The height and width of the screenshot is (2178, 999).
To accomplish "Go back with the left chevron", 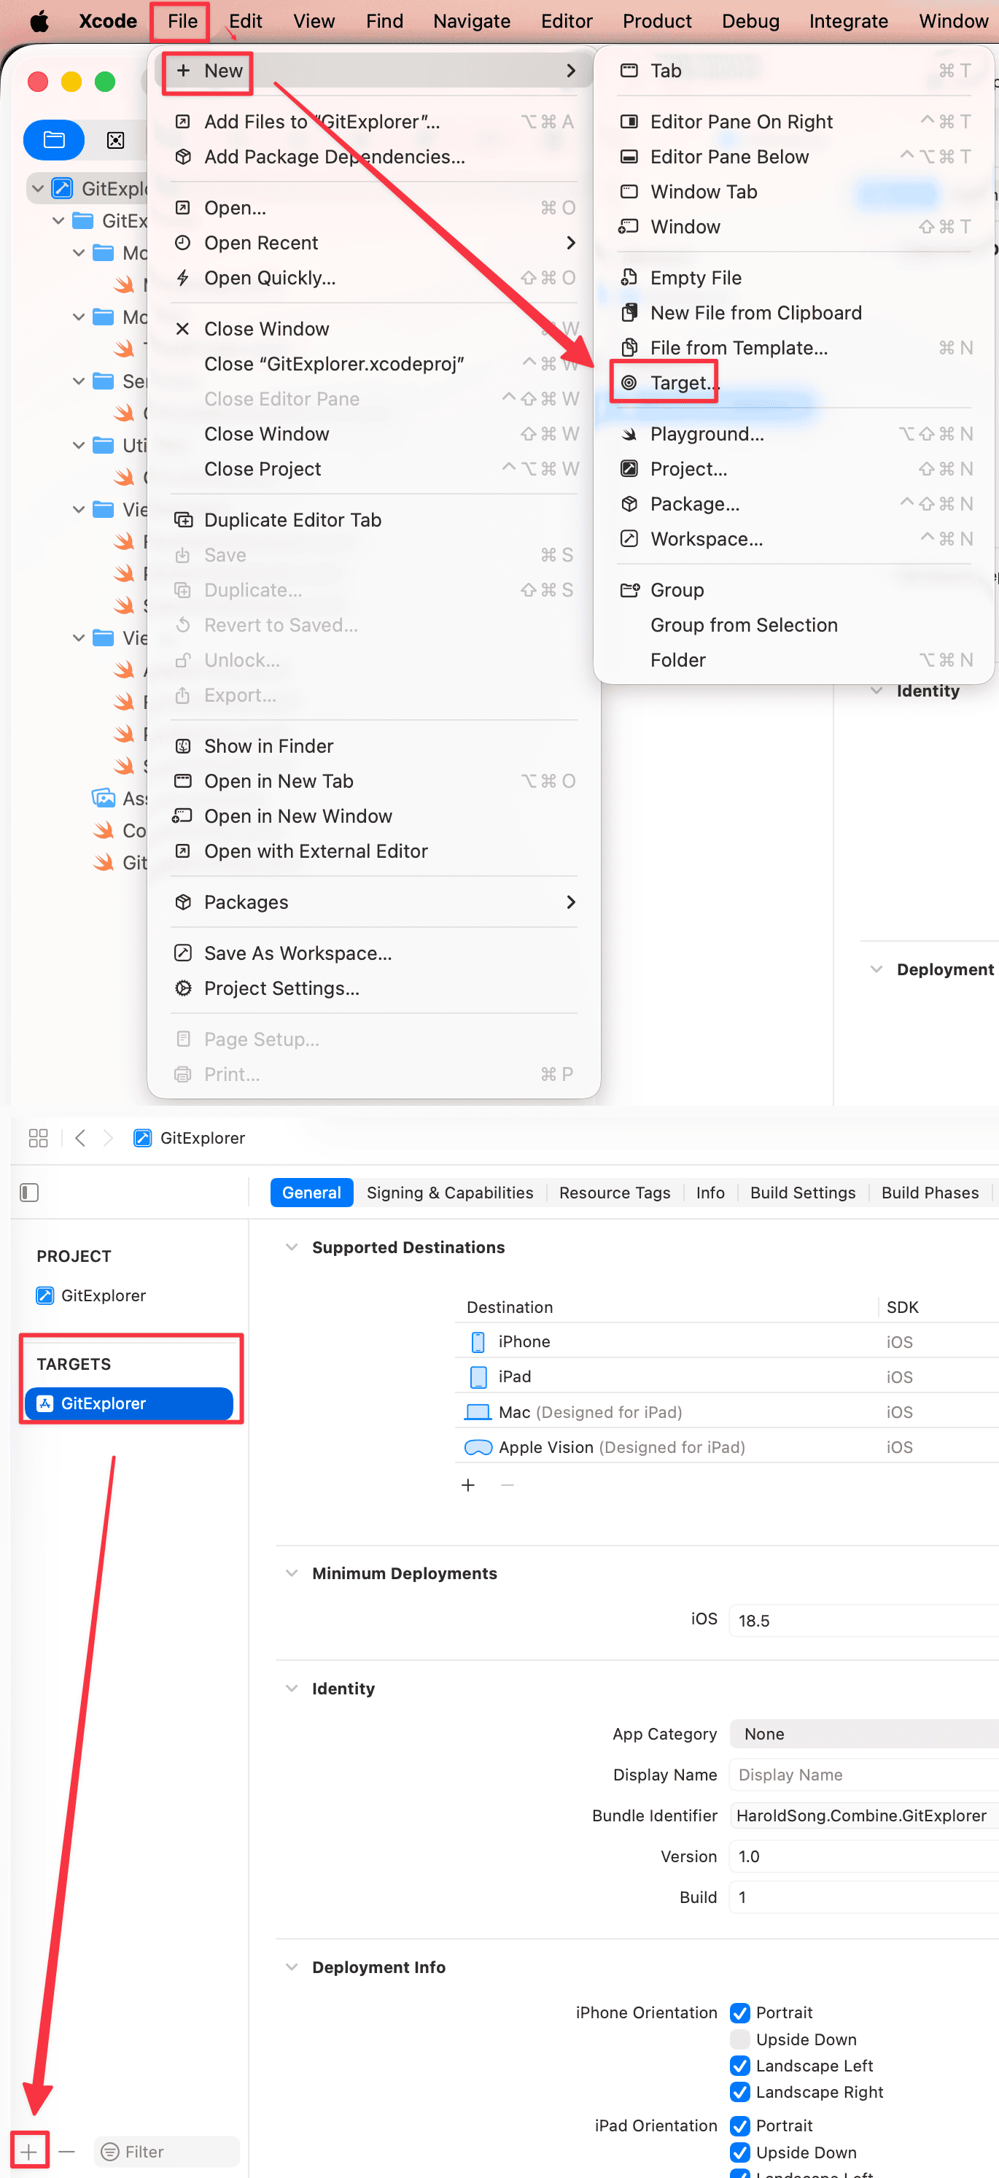I will click(80, 1138).
